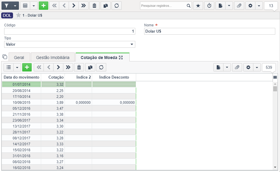This screenshot has width=280, height=172.
Task: Switch to grid view icon in top toolbar
Action: 25,6
